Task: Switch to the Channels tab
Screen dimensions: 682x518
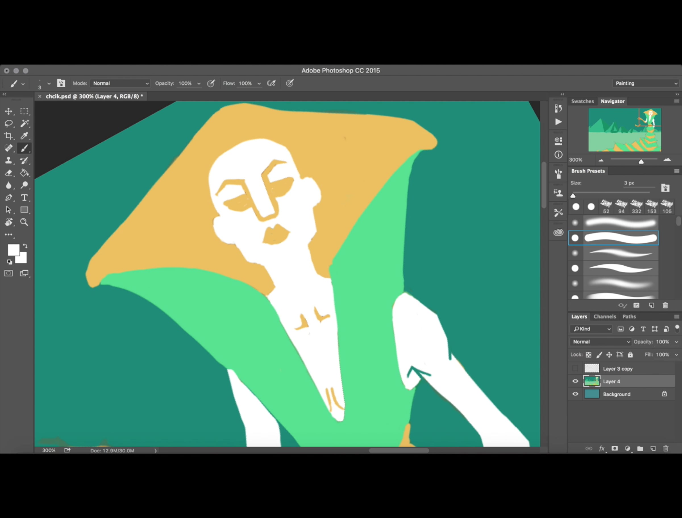Action: (x=605, y=317)
